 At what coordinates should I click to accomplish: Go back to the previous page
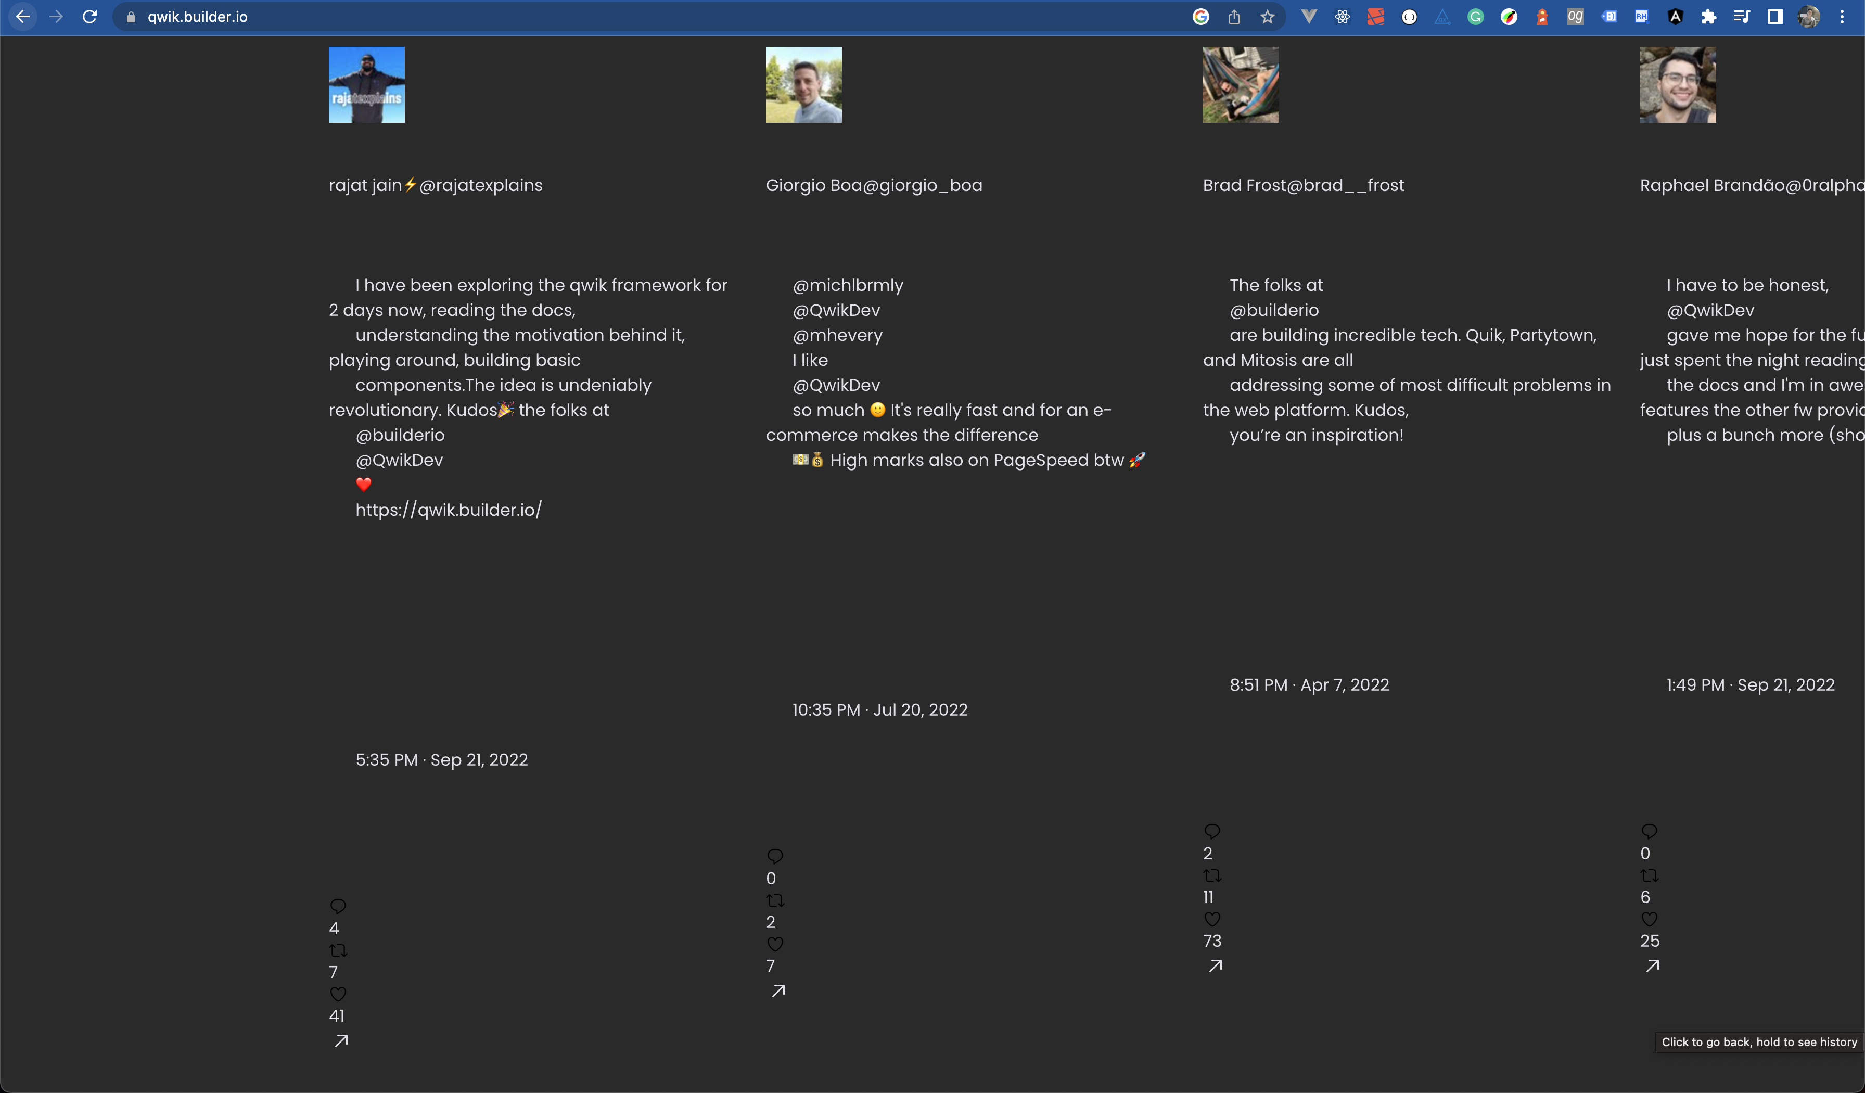[22, 17]
